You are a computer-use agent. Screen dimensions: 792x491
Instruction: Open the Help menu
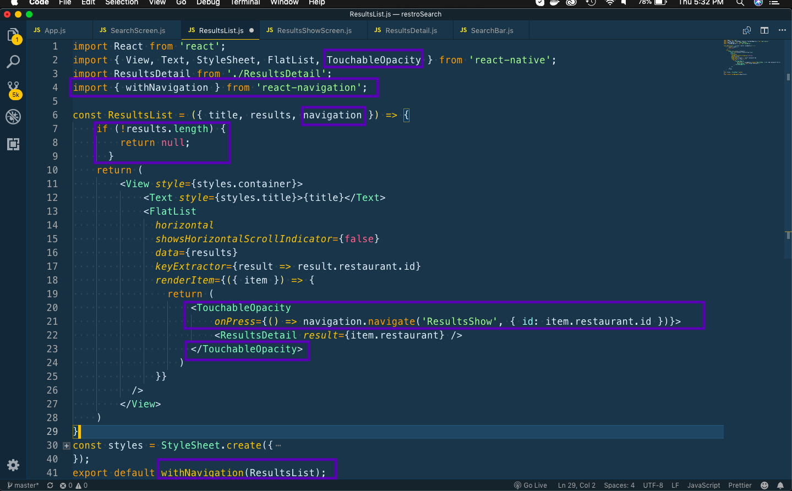(x=316, y=3)
